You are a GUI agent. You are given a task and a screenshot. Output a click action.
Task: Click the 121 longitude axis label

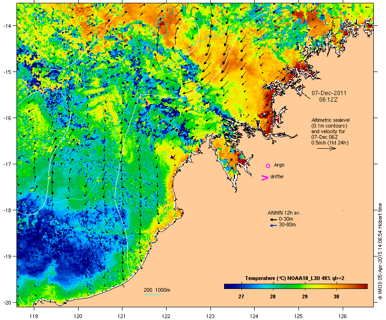(x=122, y=316)
